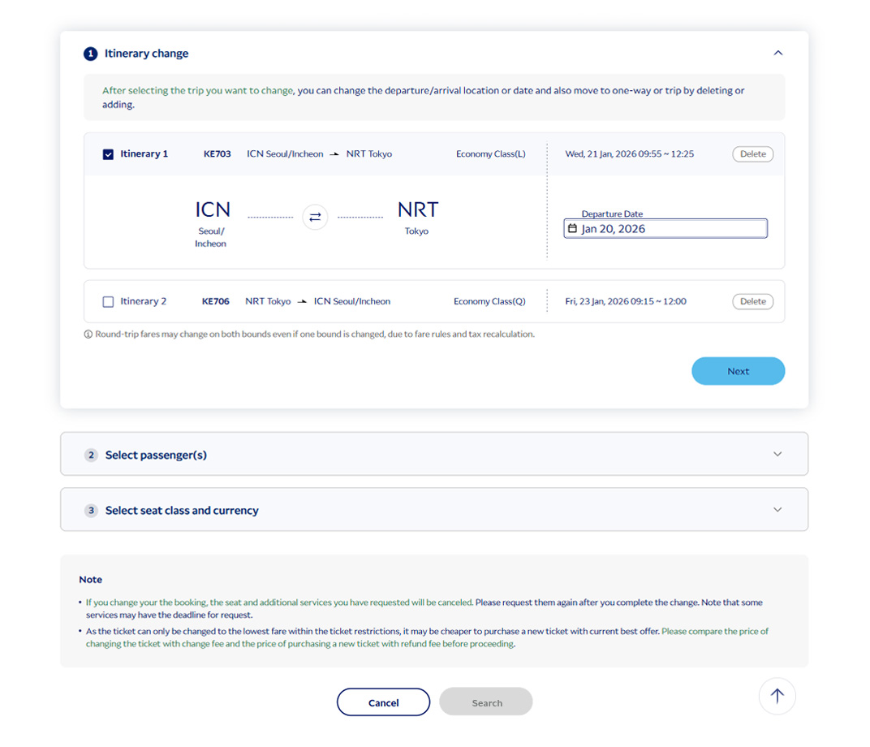Click the swap airports arrows icon
The height and width of the screenshot is (747, 870).
tap(315, 218)
